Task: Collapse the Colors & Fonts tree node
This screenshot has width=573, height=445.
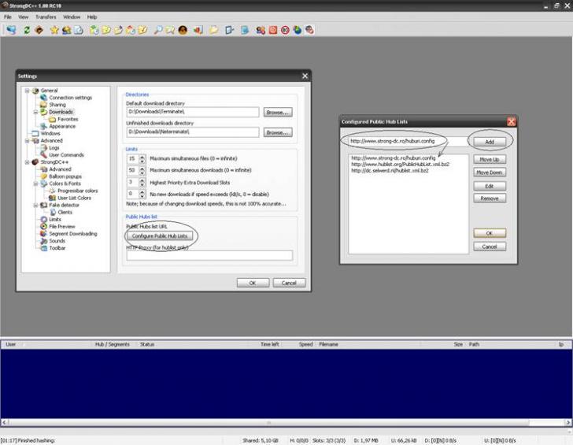Action: pyautogui.click(x=35, y=184)
